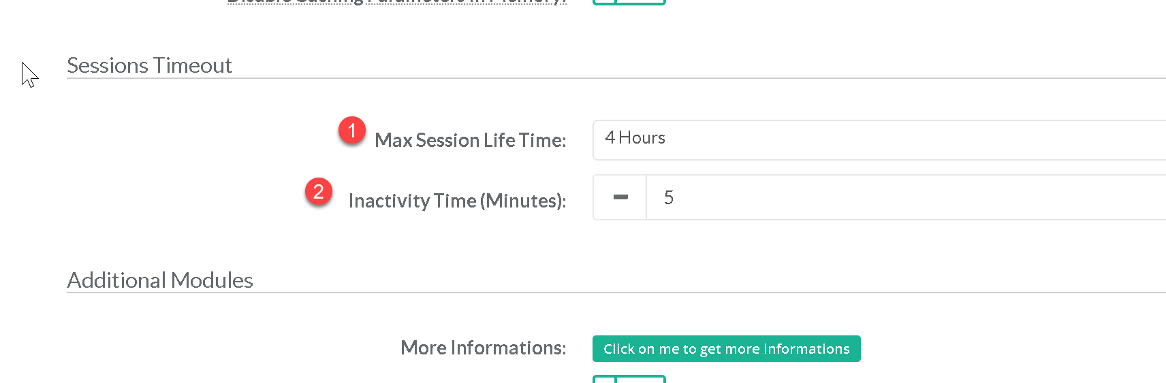Image resolution: width=1166 pixels, height=383 pixels.
Task: Click the minus button for Inactivity Time
Action: 620,197
